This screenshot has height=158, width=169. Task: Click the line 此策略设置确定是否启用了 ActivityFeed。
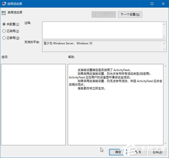pyautogui.click(x=104, y=70)
